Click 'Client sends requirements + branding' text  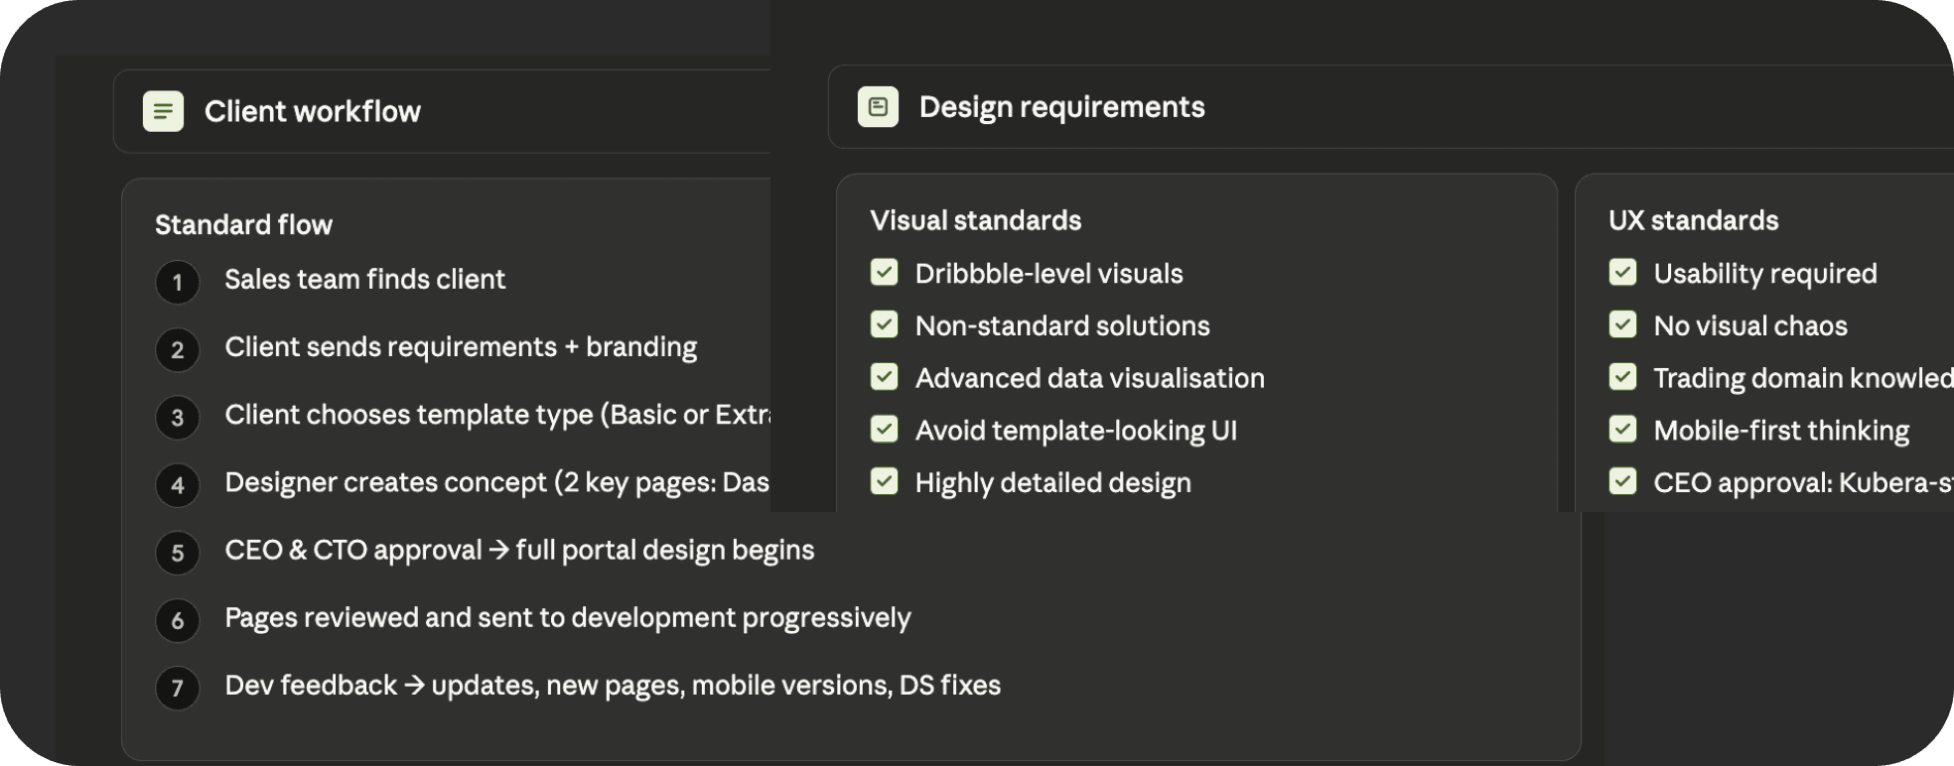(x=461, y=347)
